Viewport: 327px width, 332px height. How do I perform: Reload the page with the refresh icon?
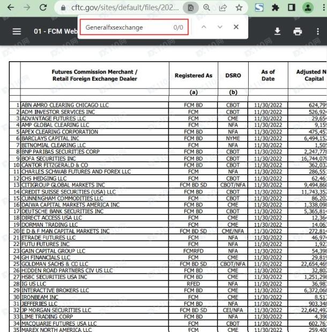pos(43,8)
